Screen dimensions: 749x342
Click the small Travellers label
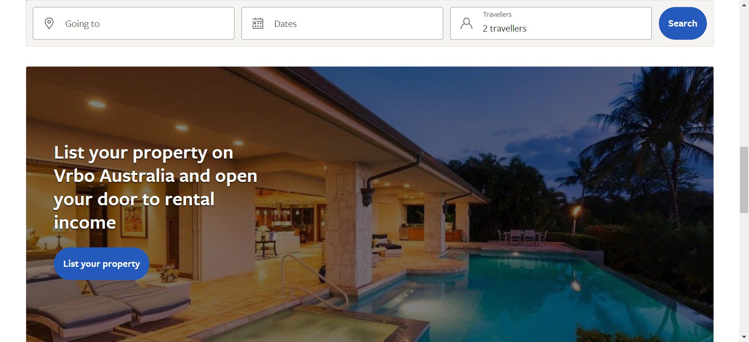pyautogui.click(x=497, y=14)
